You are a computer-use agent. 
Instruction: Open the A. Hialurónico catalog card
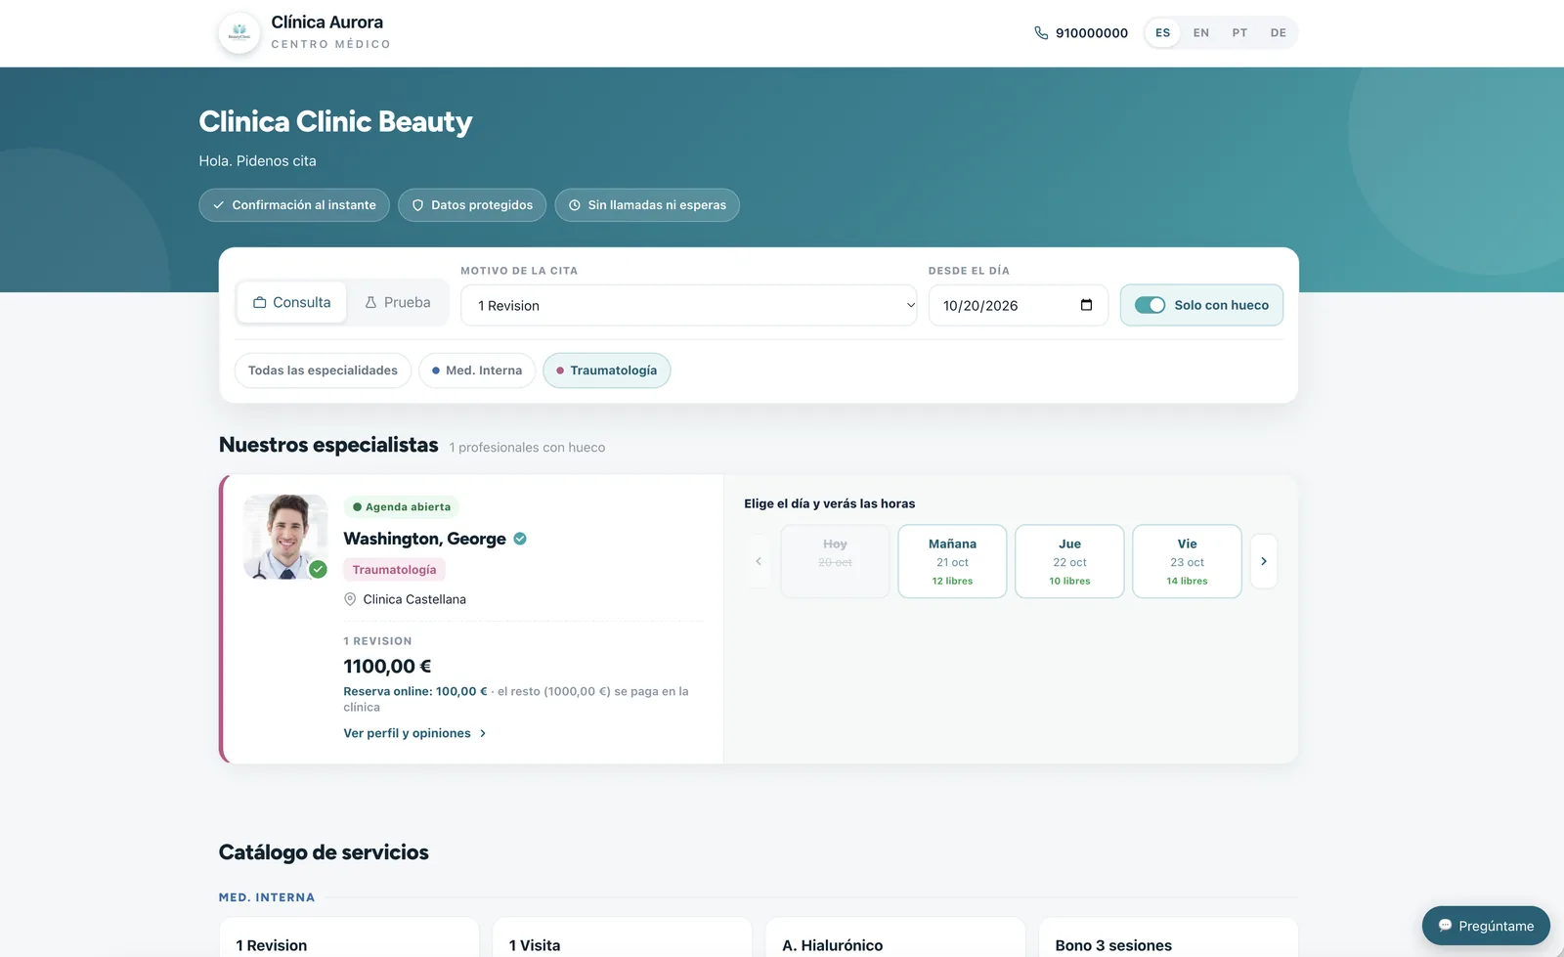coord(895,937)
